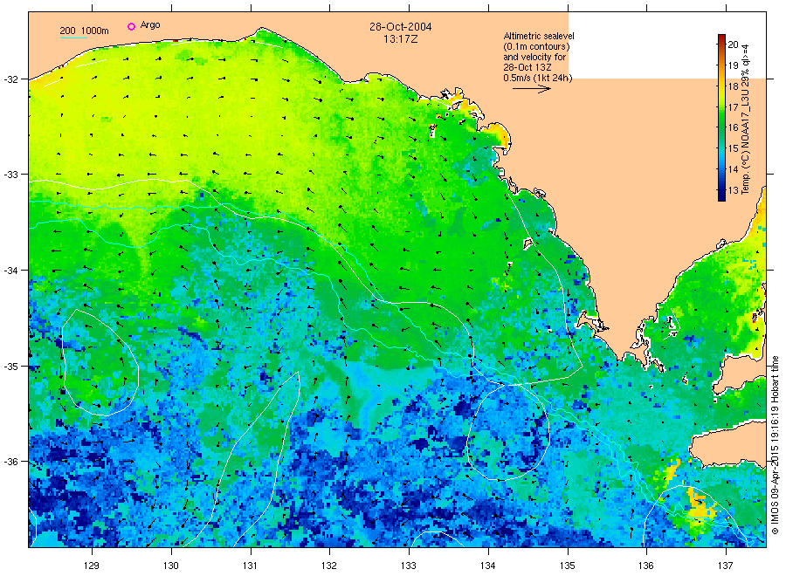Click the 'Altimetric sealevel' legend text
786x576 pixels.
(539, 36)
